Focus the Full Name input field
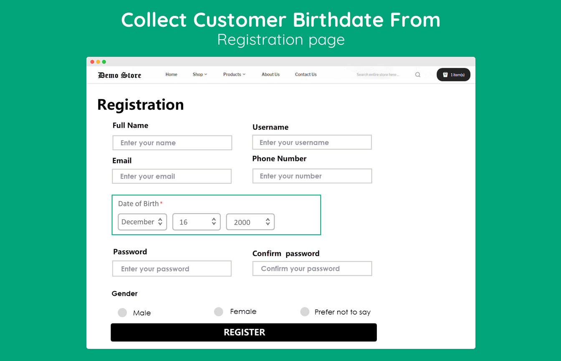Image resolution: width=561 pixels, height=361 pixels. coord(172,143)
